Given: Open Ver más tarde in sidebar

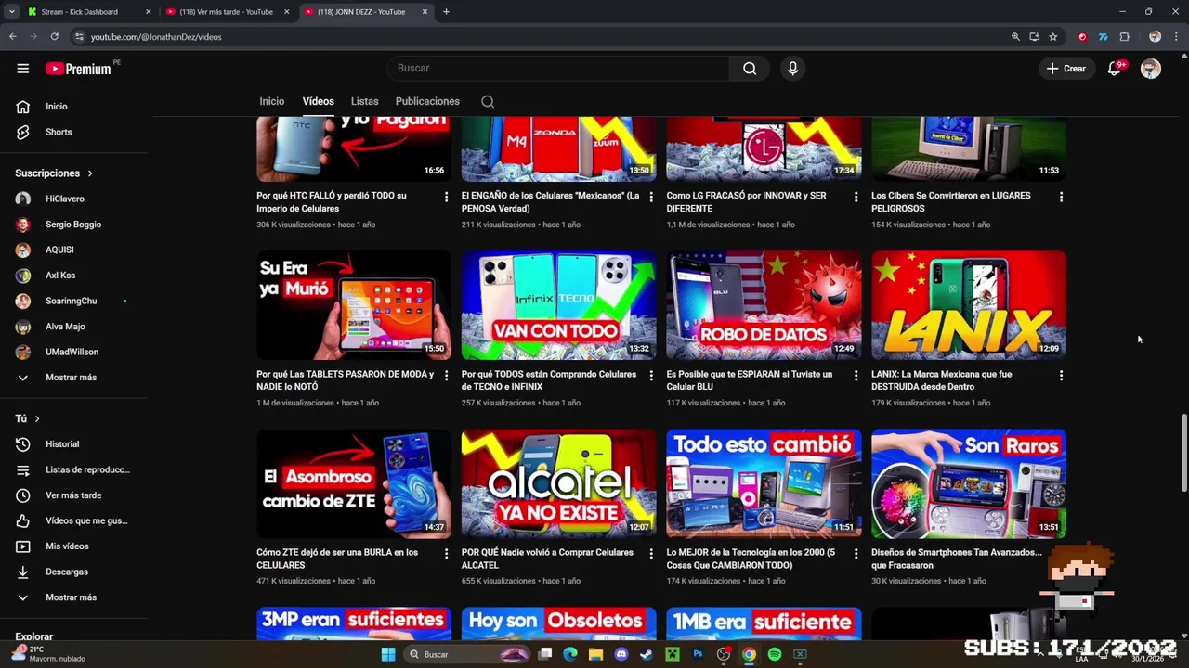Looking at the screenshot, I should (74, 495).
